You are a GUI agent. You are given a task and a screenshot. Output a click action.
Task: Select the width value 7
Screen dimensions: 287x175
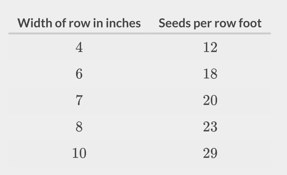point(79,100)
